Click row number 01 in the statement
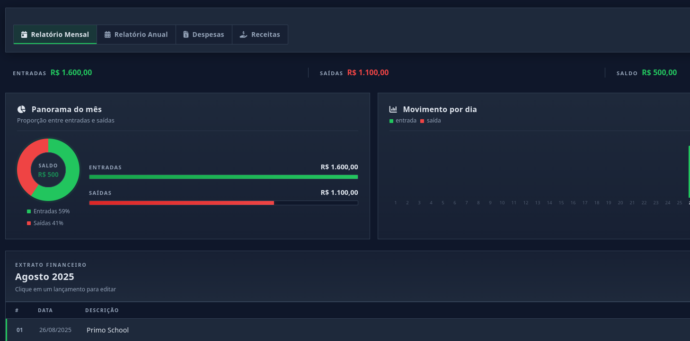The width and height of the screenshot is (690, 341). point(19,330)
